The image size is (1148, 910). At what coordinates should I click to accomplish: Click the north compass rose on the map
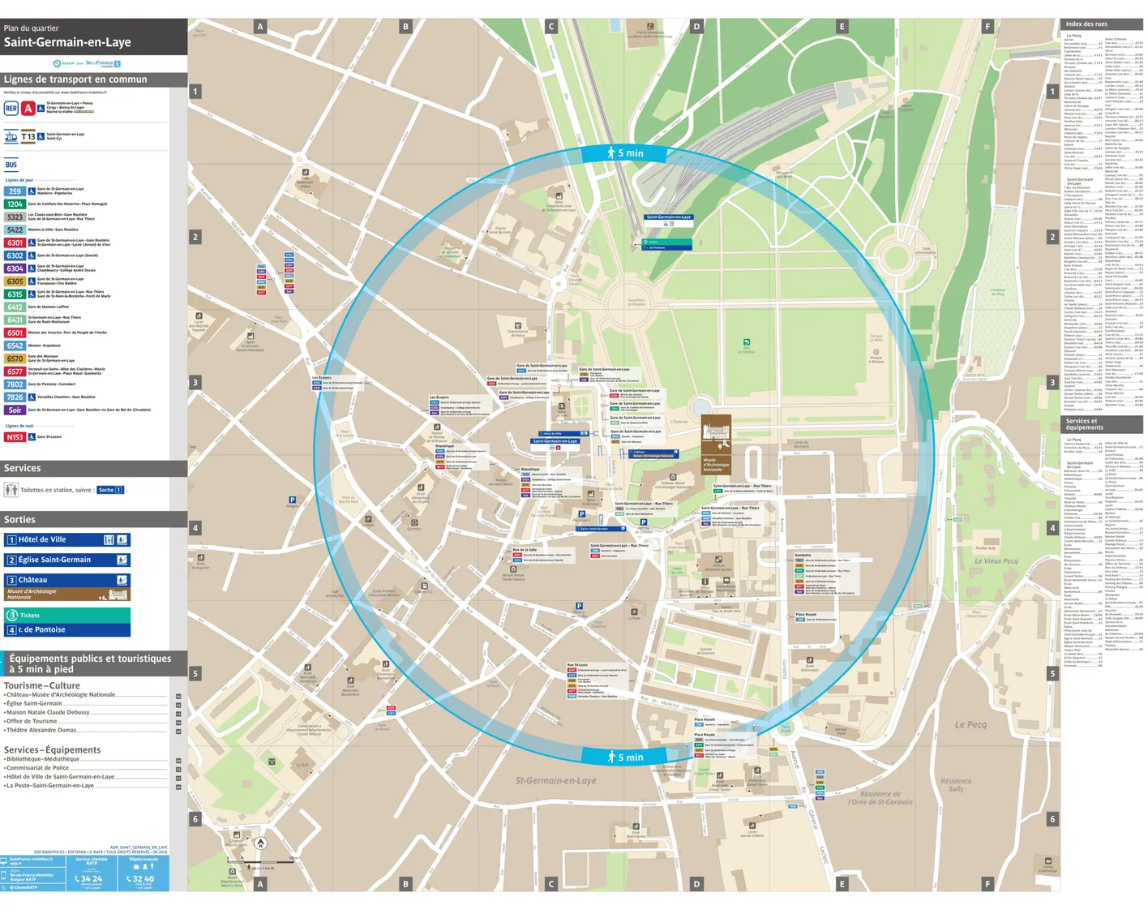pyautogui.click(x=260, y=843)
